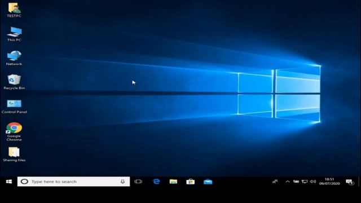
Task: Select the Google Chrome shortcut
Action: click(x=14, y=131)
